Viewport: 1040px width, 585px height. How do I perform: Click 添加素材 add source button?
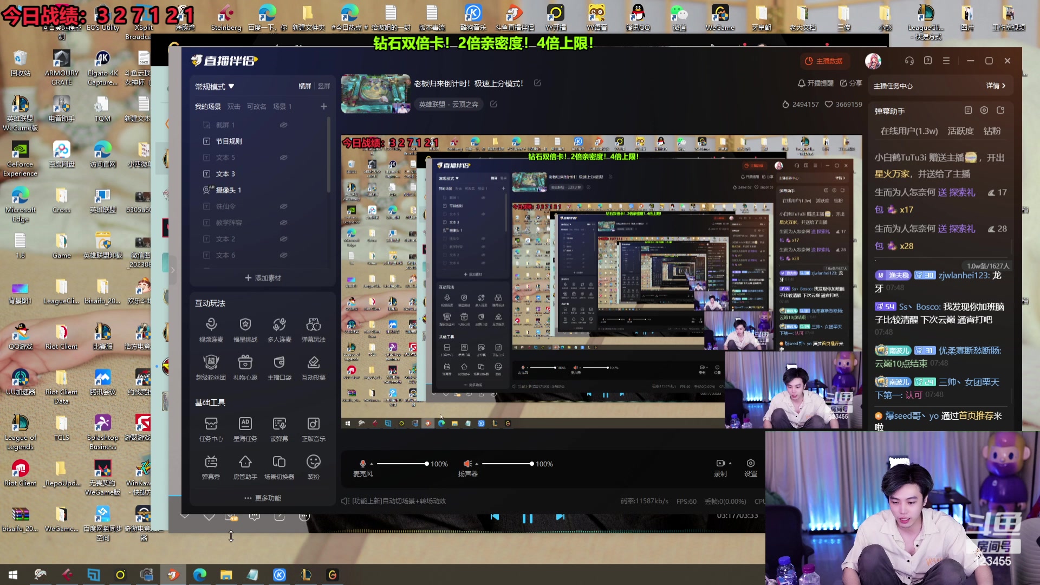pyautogui.click(x=263, y=278)
